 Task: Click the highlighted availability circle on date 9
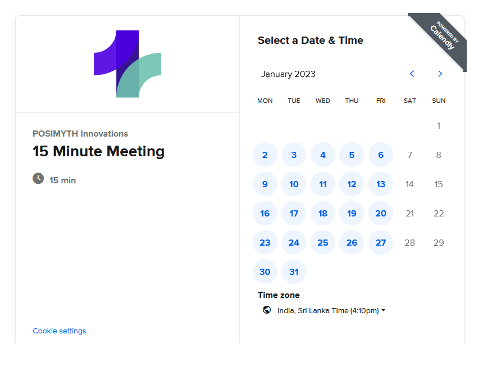265,184
